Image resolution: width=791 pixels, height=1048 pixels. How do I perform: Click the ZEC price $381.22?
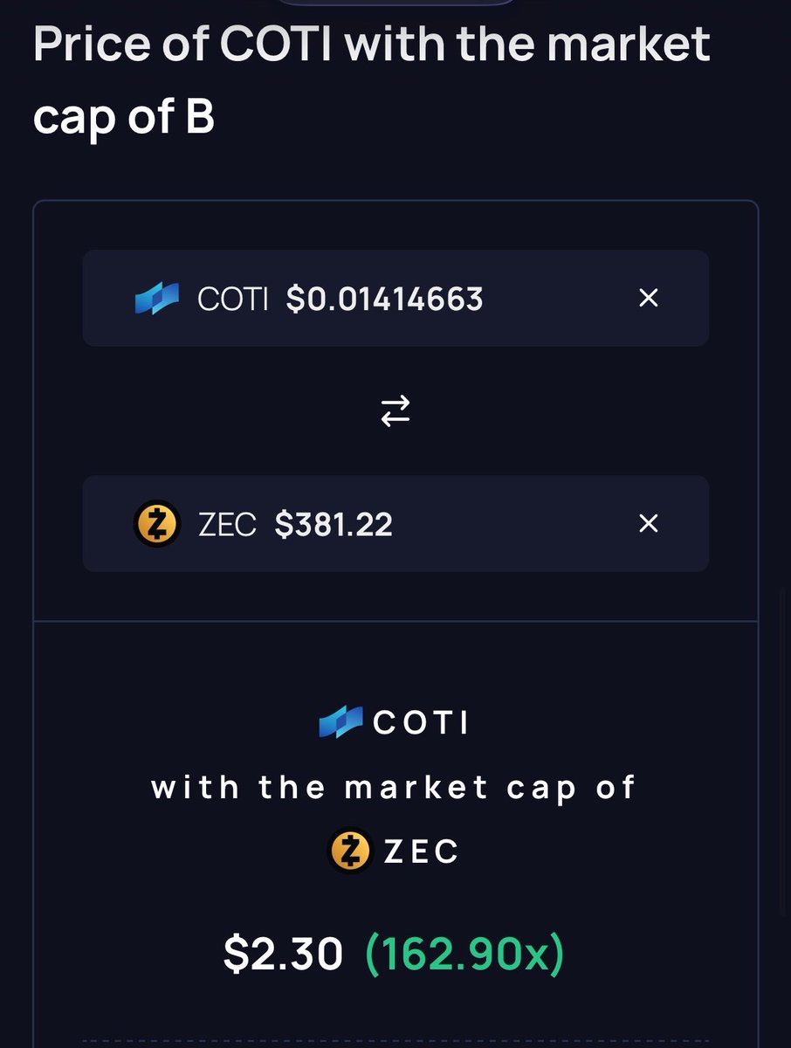tap(334, 524)
